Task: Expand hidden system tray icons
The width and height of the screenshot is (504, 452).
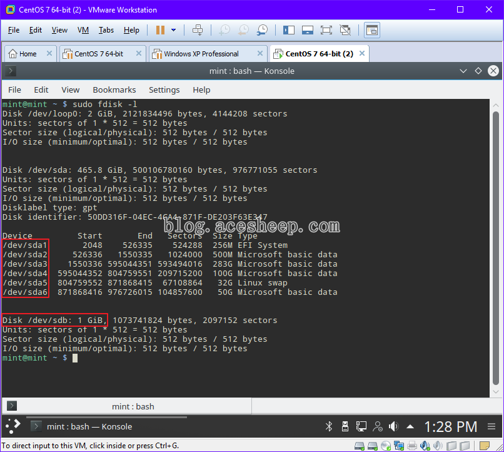Action: pyautogui.click(x=410, y=427)
